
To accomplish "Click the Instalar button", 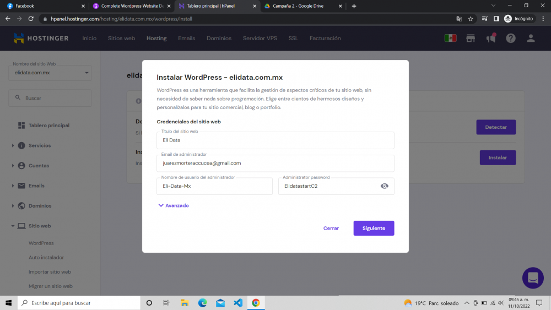I will point(498,157).
